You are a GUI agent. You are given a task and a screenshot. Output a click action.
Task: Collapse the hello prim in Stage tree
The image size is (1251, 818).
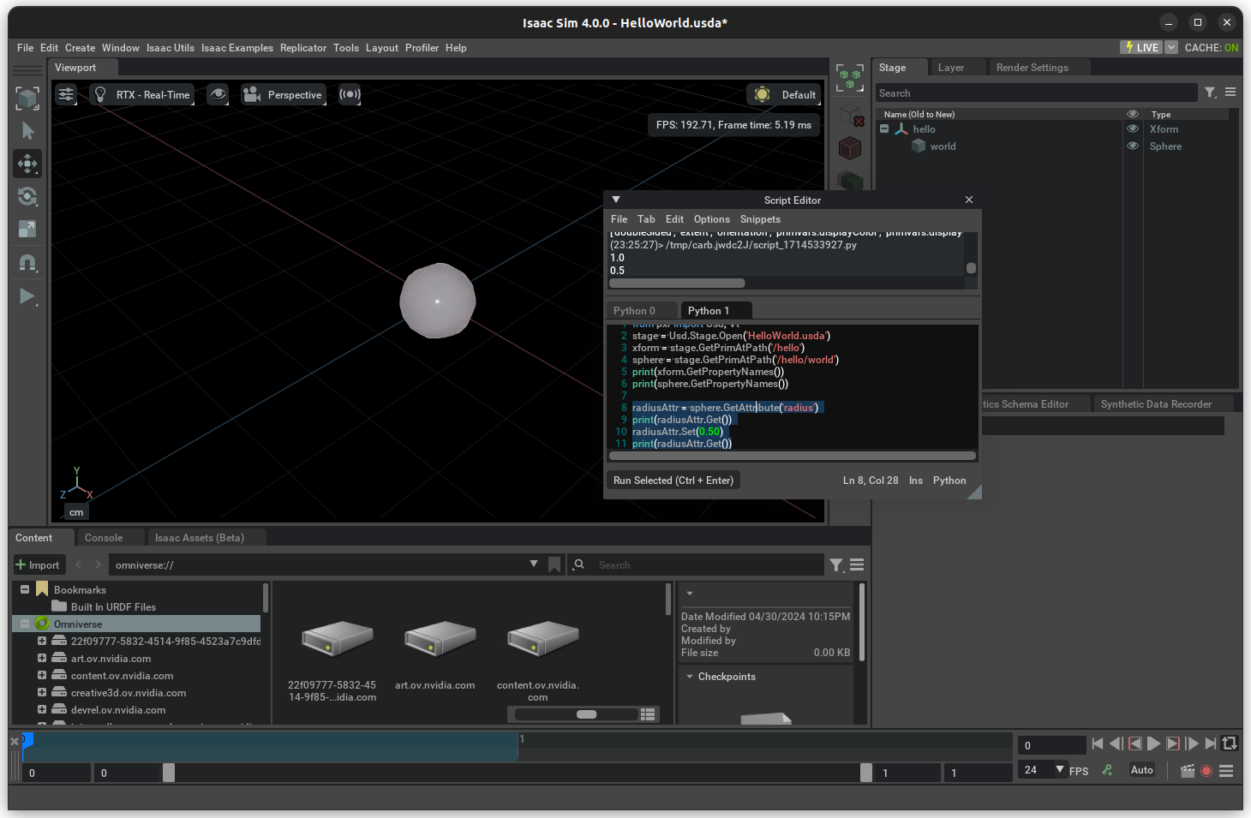pyautogui.click(x=884, y=129)
